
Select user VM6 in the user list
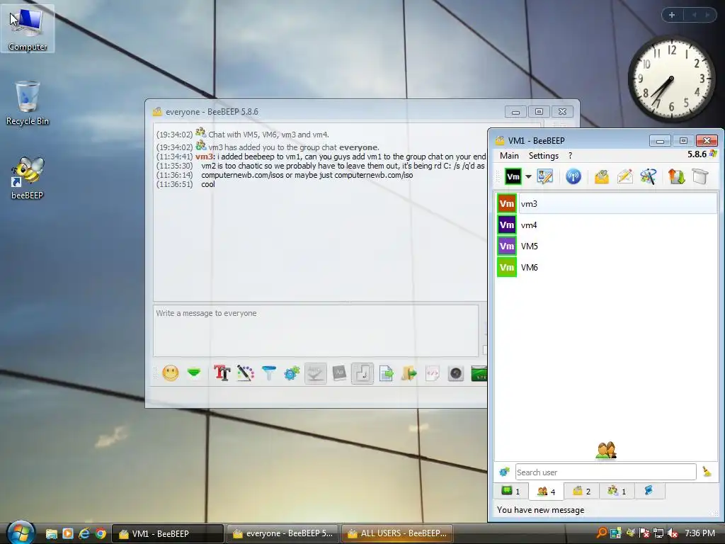pos(607,267)
